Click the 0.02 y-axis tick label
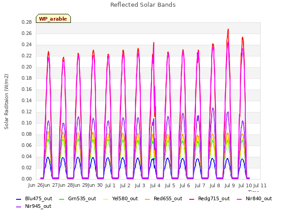The height and width of the screenshot is (215, 287). pyautogui.click(x=26, y=168)
